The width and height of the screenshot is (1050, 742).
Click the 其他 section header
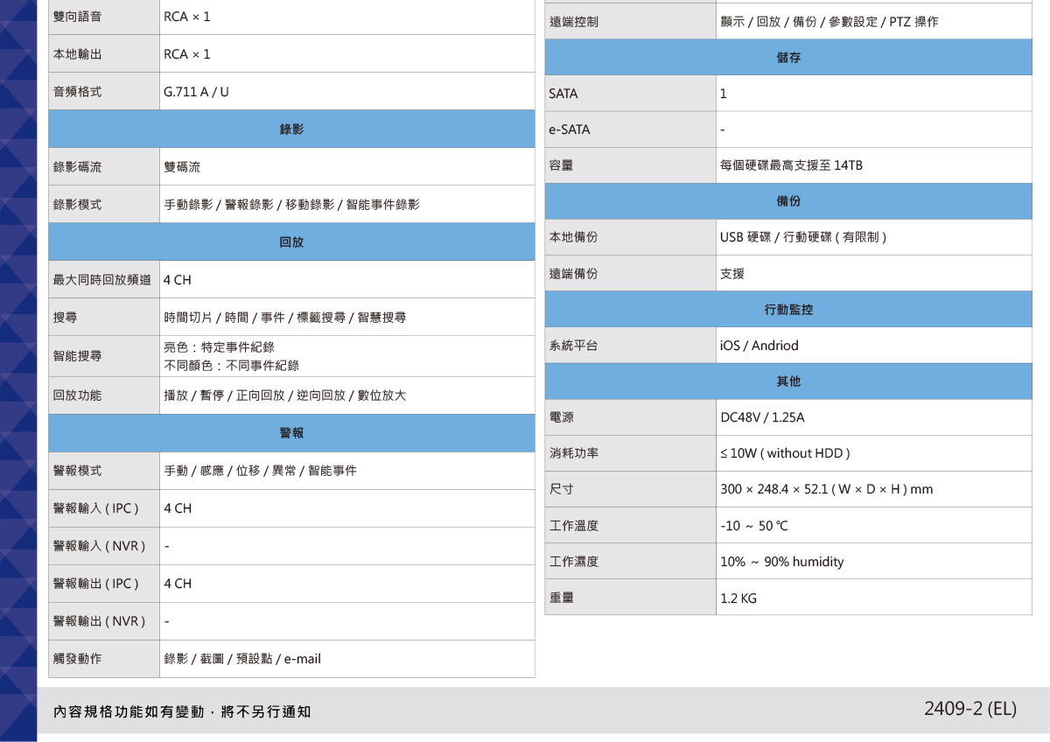[788, 381]
